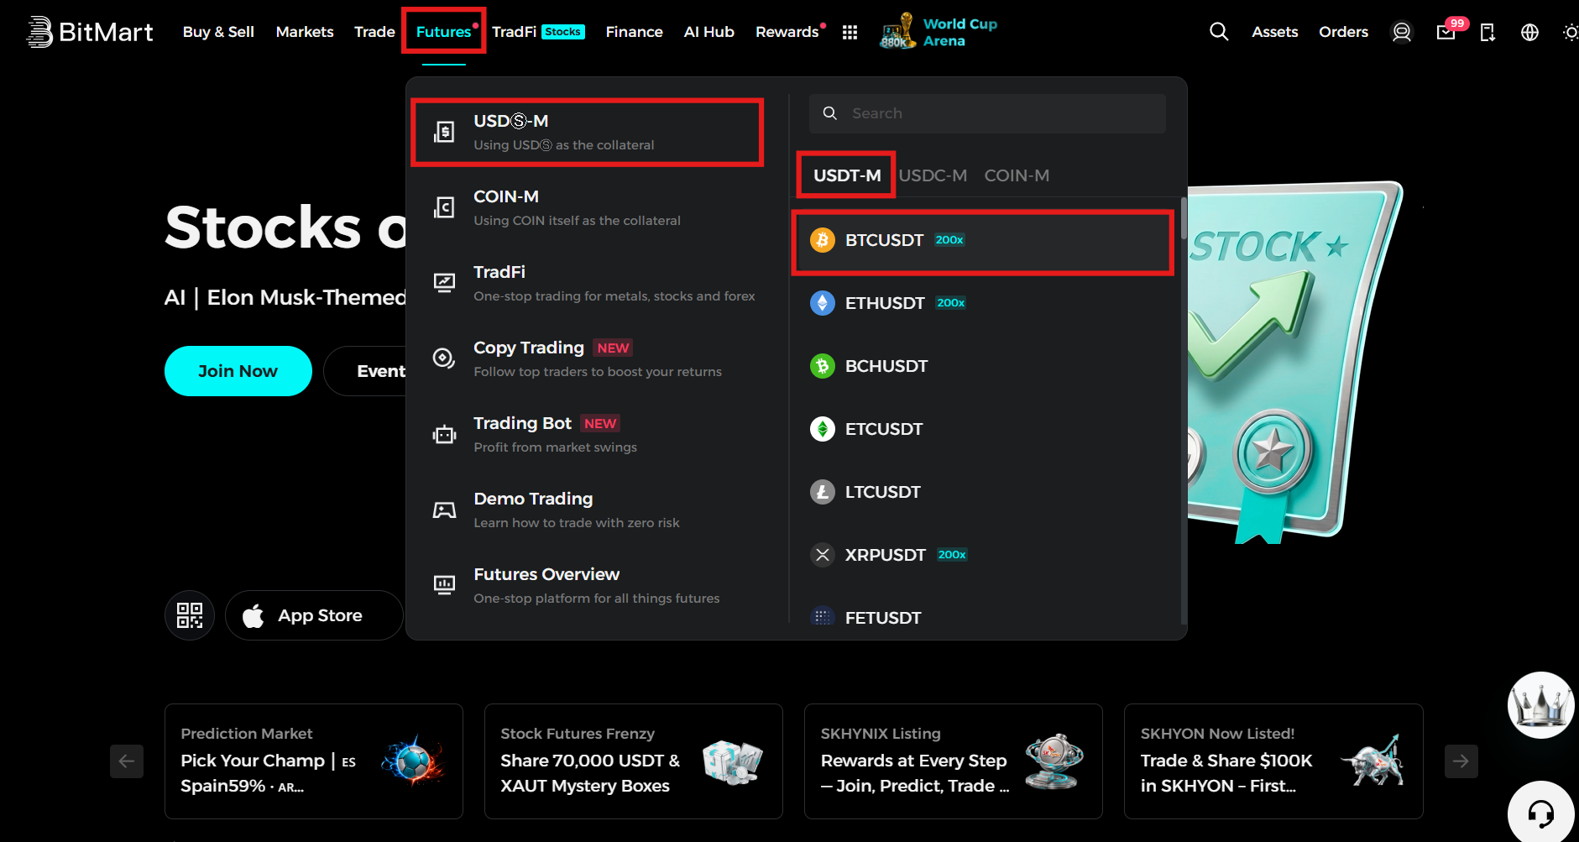Viewport: 1579px width, 842px height.
Task: Go to next promo card with right arrow
Action: tap(1461, 761)
